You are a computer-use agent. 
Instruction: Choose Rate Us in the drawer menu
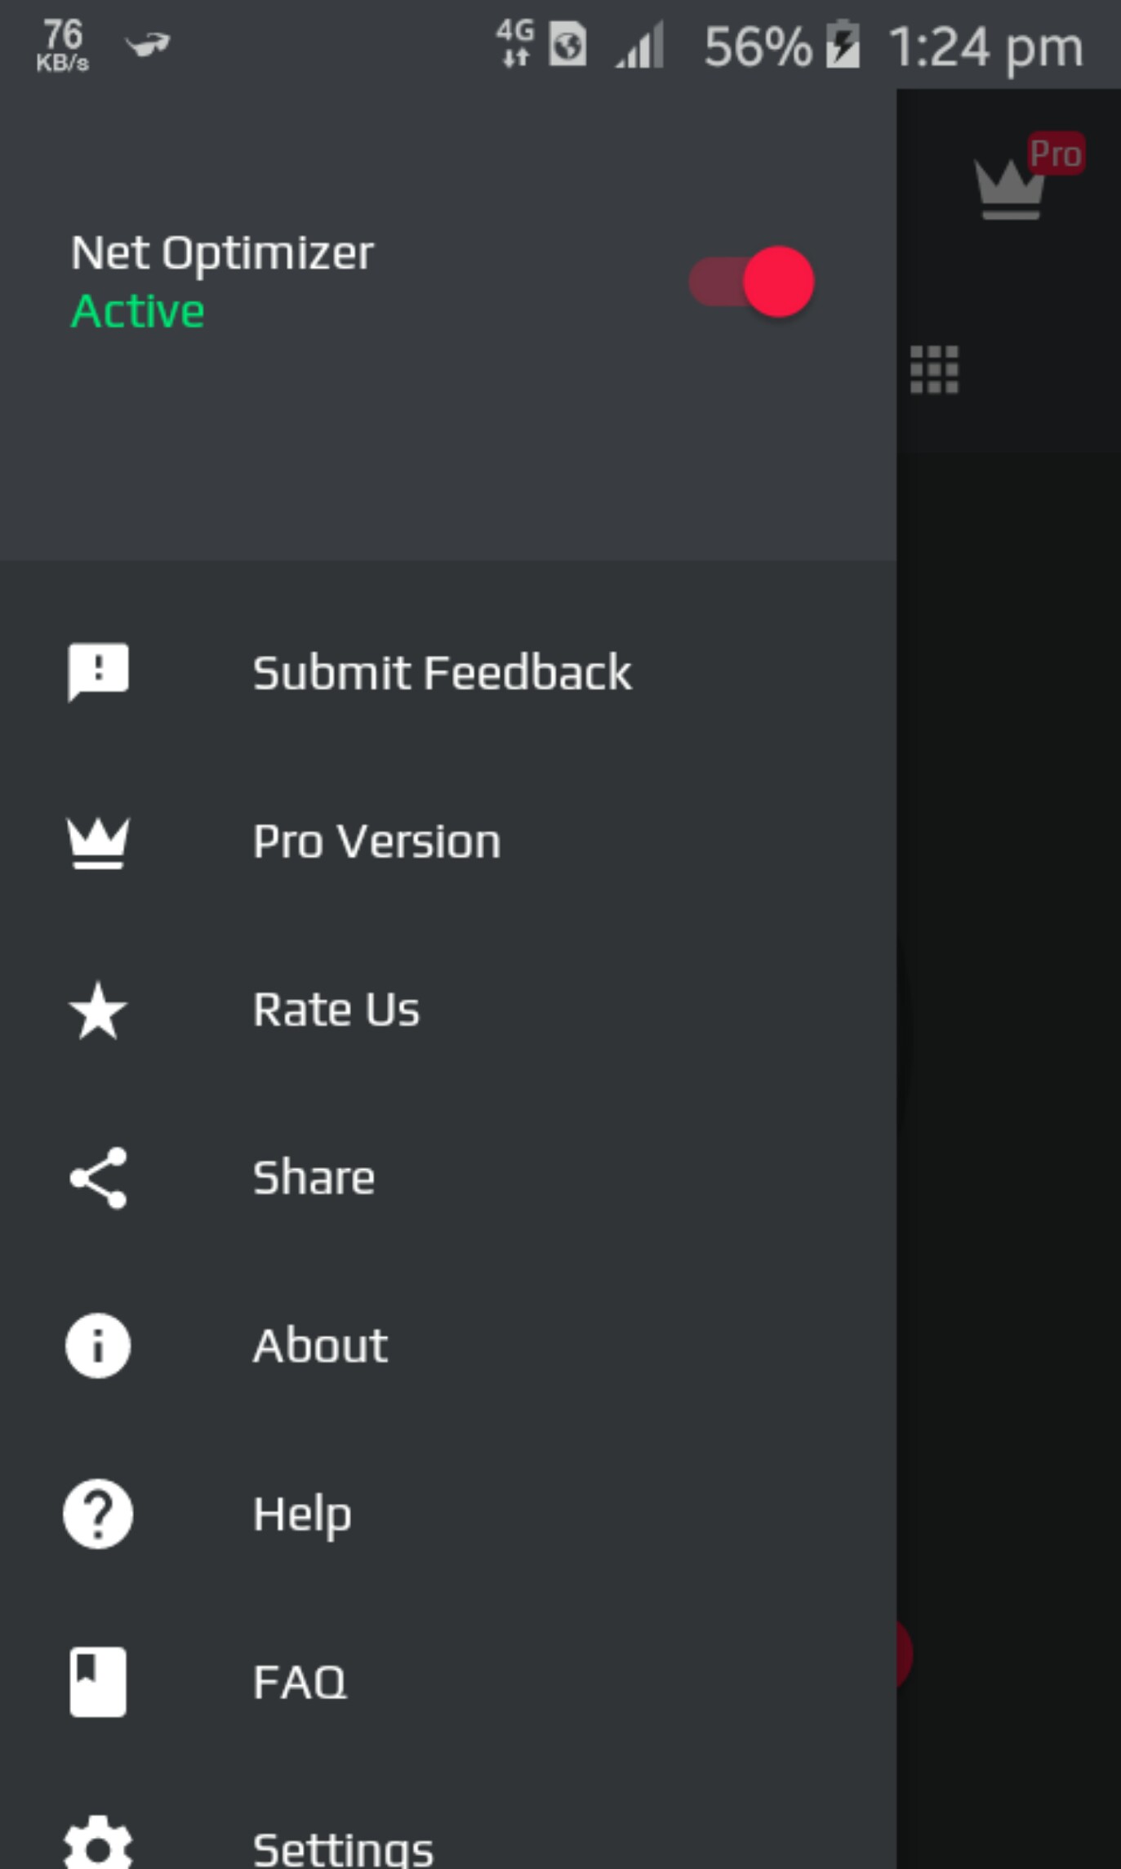click(x=336, y=1010)
